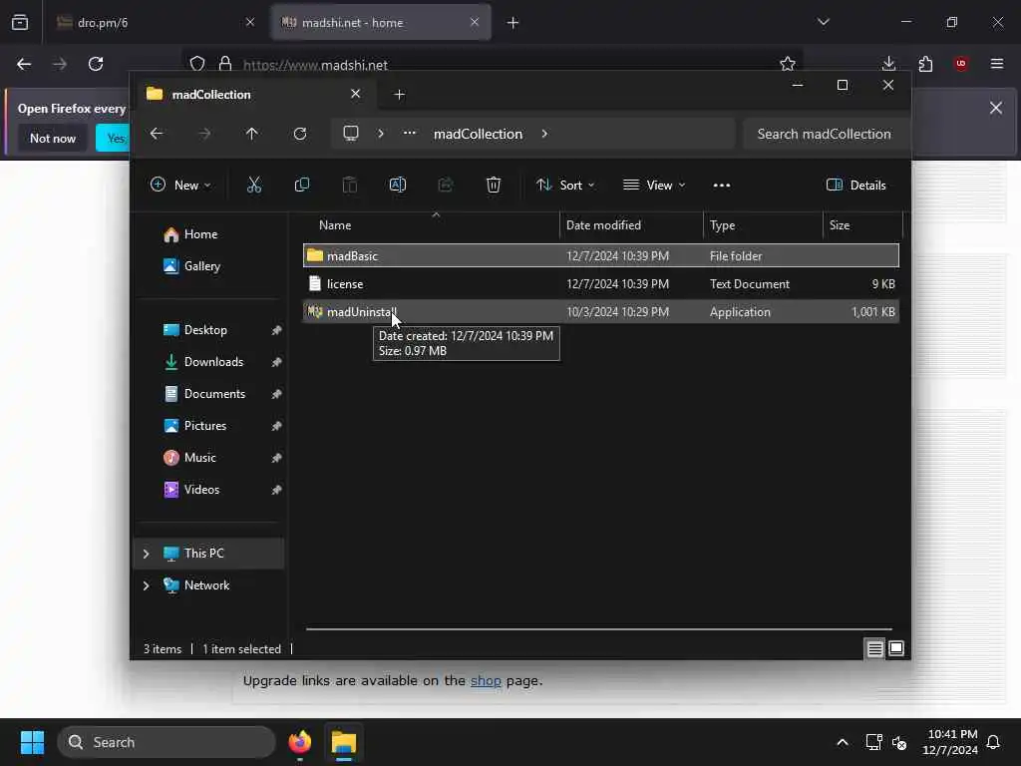This screenshot has height=766, width=1021.
Task: Refresh the madCollection folder view
Action: point(300,134)
